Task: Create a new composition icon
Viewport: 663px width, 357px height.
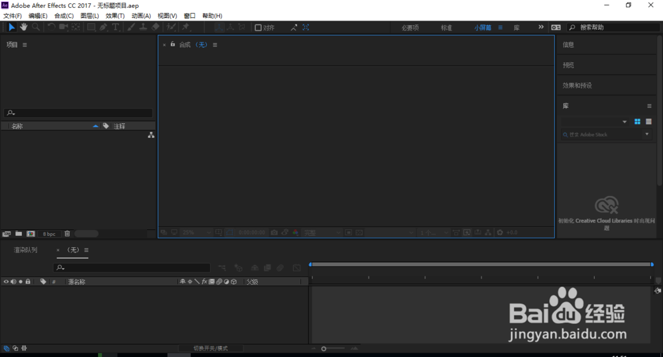Action: click(31, 234)
